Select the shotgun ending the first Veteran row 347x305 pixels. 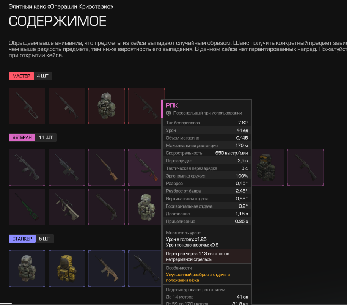click(x=306, y=167)
